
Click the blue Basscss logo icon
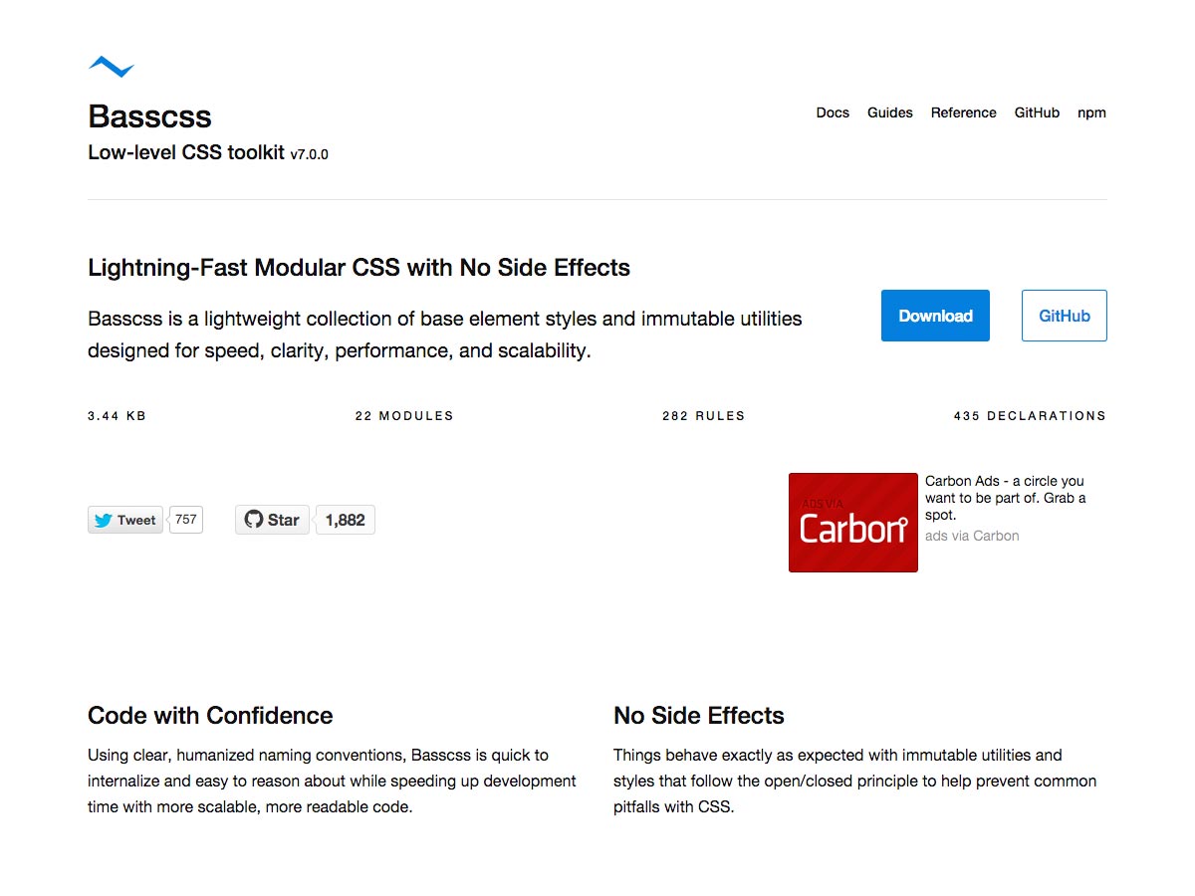112,67
